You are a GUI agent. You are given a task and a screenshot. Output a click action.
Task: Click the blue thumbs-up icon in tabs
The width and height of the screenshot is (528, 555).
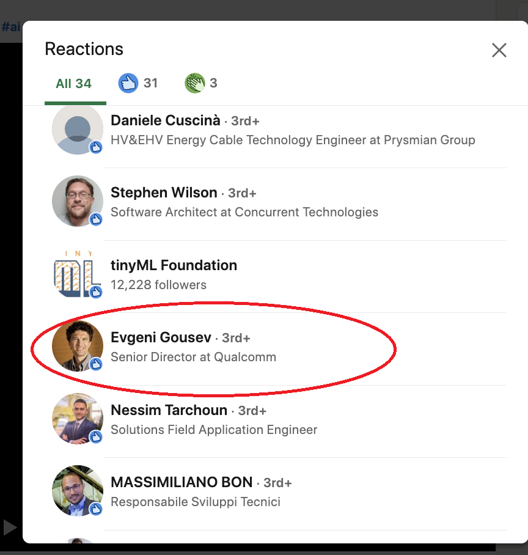(x=128, y=83)
